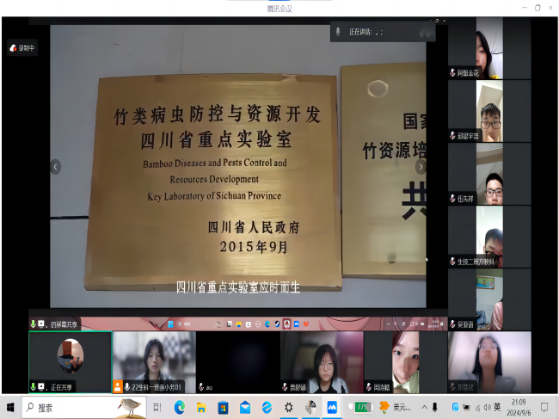Select the 正在共享 presenter thumbnail
The height and width of the screenshot is (419, 559).
pyautogui.click(x=71, y=362)
